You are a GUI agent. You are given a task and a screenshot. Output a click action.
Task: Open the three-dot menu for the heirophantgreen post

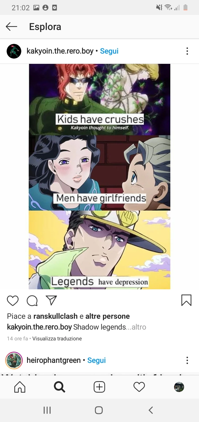(x=187, y=360)
